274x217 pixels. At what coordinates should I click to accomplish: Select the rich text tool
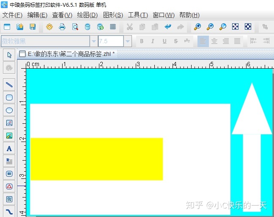pyautogui.click(x=9, y=161)
